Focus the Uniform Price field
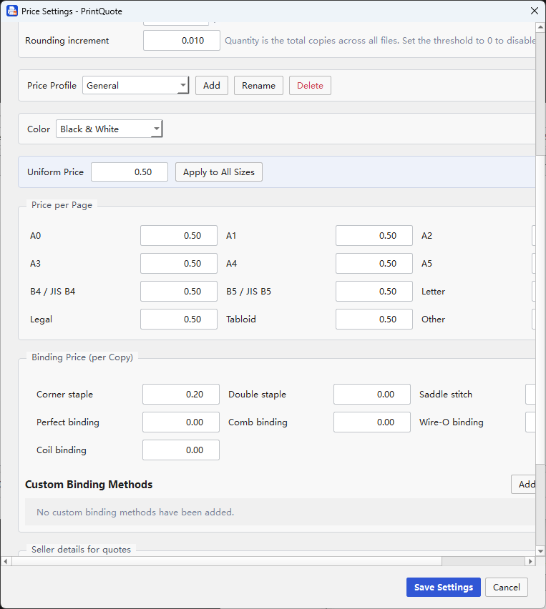Screen dimensions: 546x609 coord(130,172)
